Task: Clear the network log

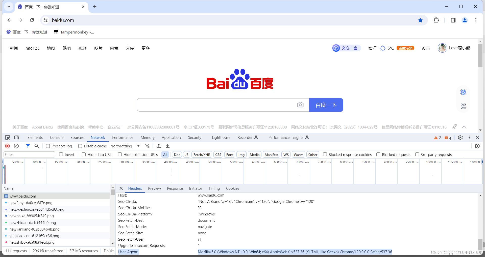Action: coord(16,146)
